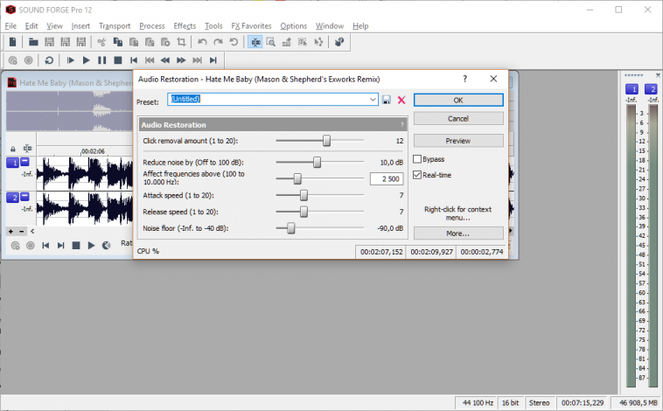Enable the Bypass checkbox

418,159
